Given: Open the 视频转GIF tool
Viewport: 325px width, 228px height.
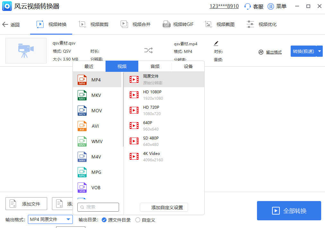Looking at the screenshot, I should [x=178, y=24].
